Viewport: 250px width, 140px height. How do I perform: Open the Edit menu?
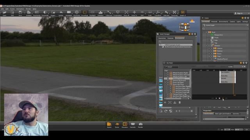tap(7, 9)
